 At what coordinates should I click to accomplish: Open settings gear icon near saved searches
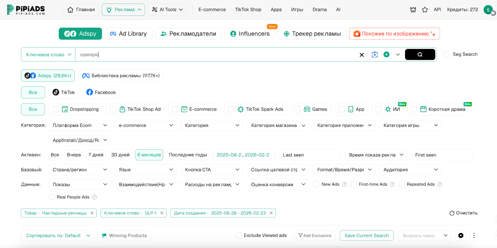461,236
